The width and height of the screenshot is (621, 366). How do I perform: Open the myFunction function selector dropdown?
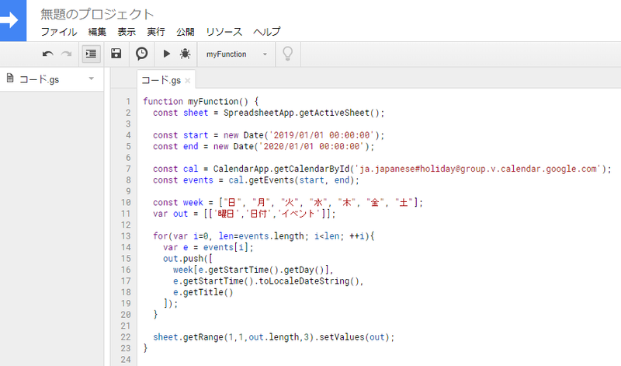coord(237,54)
